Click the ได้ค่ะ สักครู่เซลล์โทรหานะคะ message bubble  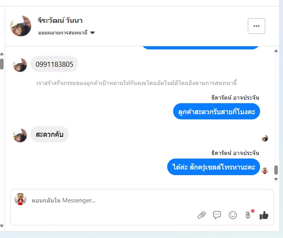[x=213, y=167]
